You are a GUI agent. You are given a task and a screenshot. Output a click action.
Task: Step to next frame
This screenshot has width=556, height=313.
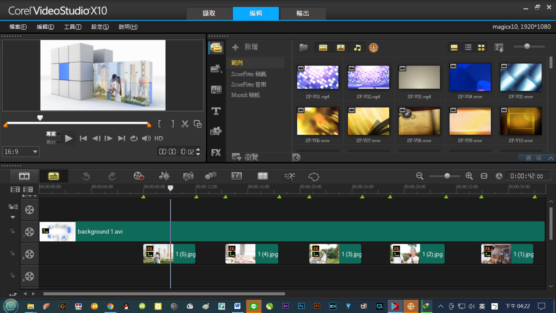point(109,139)
